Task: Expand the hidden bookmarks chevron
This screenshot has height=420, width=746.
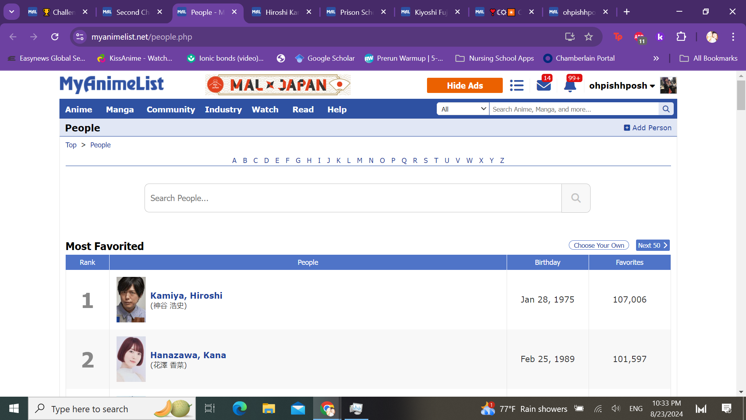Action: 656,58
